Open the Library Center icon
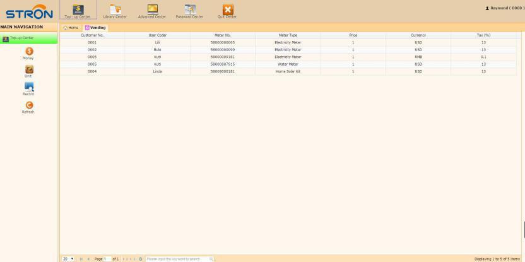 click(x=115, y=11)
